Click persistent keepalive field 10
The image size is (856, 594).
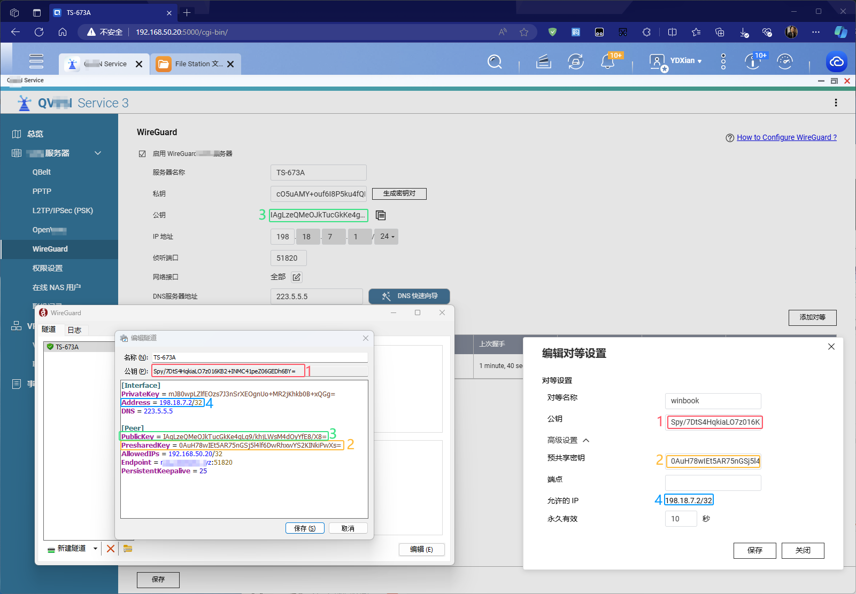click(681, 519)
